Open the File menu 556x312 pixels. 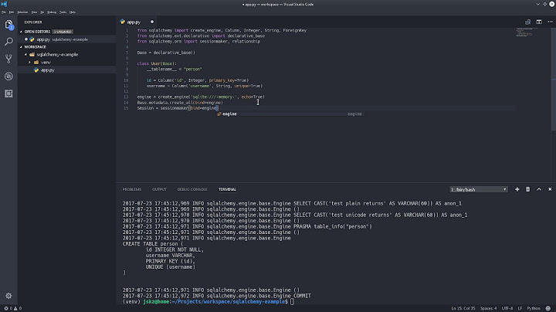pyautogui.click(x=4, y=12)
